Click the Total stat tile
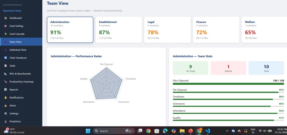The image size is (287, 135). pos(266,68)
